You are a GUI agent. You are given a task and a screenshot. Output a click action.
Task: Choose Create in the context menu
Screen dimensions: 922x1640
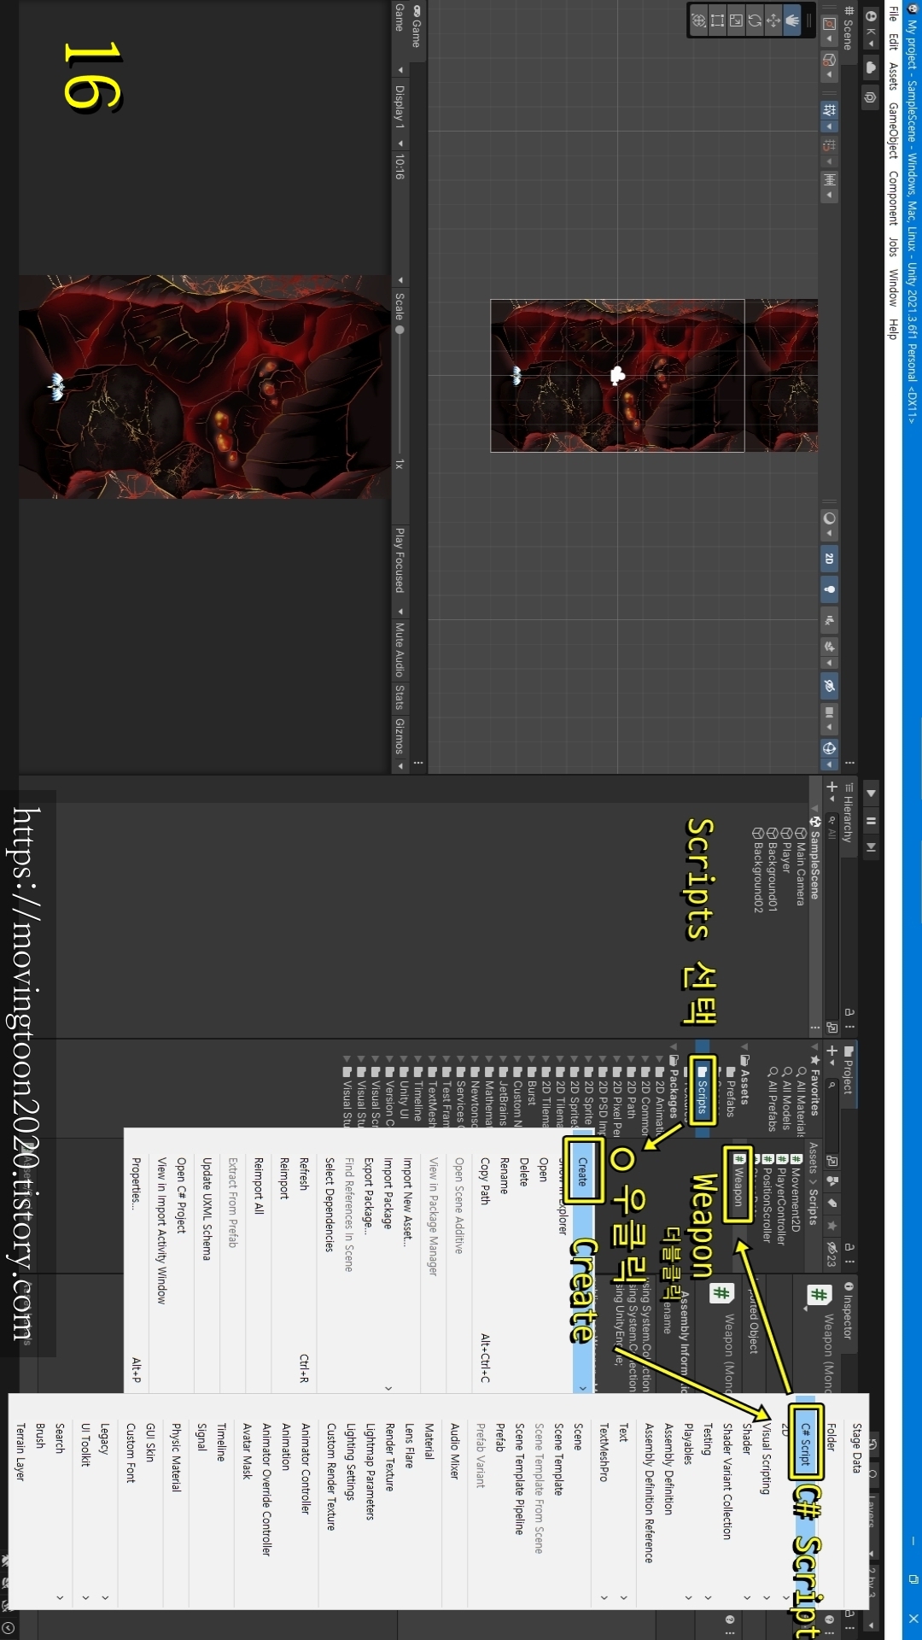[582, 1261]
